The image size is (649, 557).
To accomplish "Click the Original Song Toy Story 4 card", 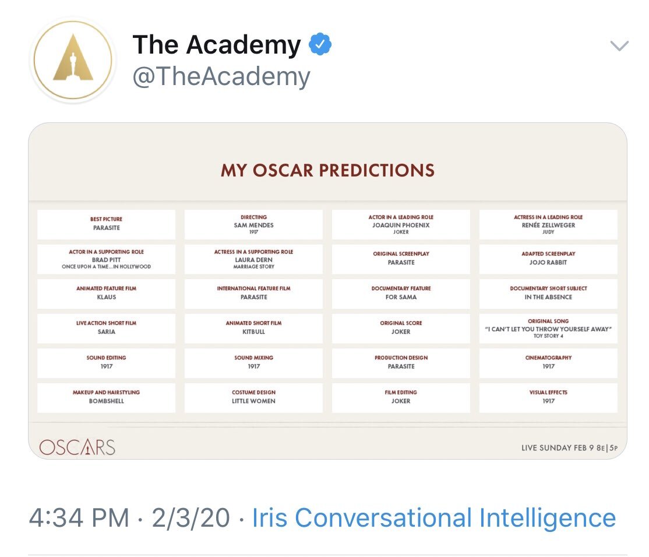I will [548, 328].
